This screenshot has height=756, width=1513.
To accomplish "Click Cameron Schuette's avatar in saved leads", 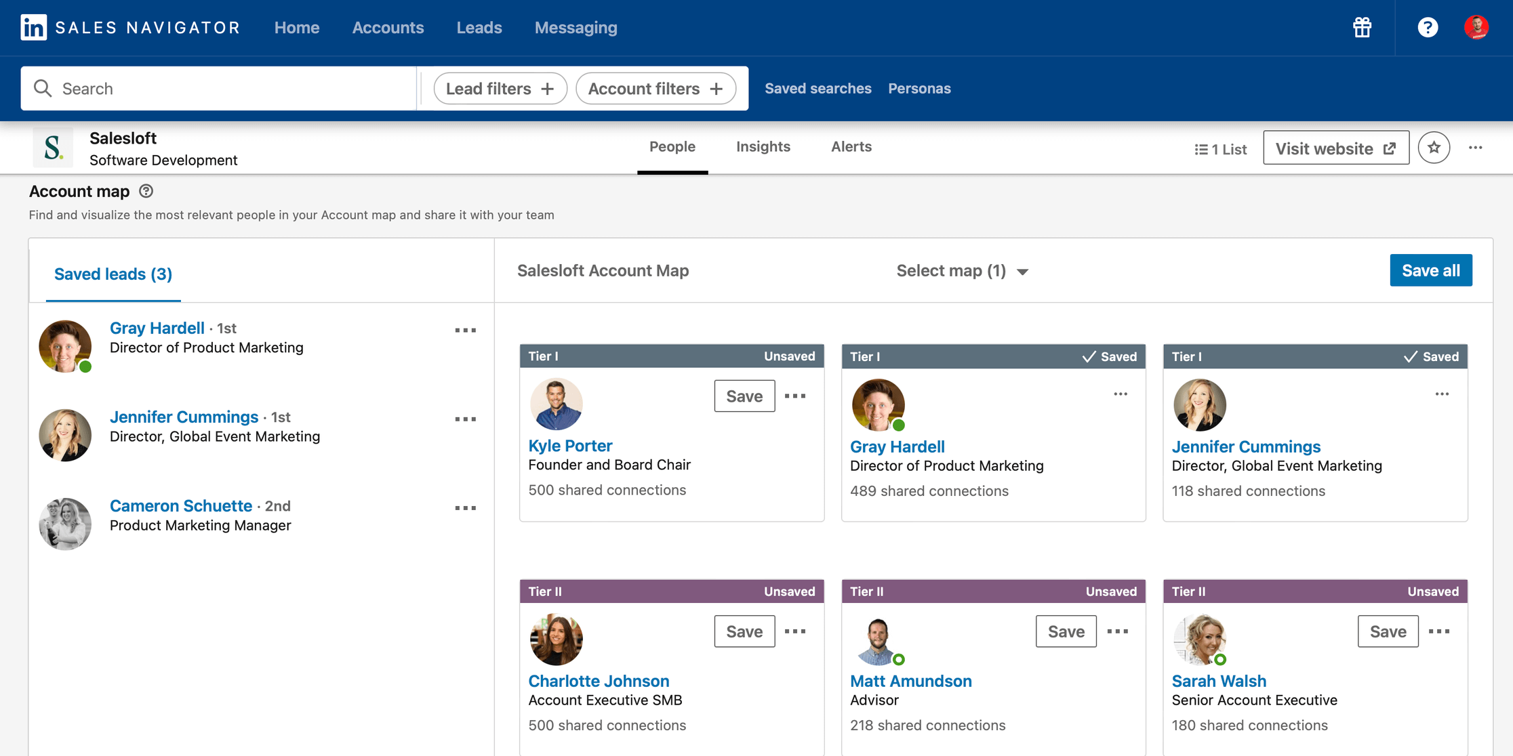I will [65, 524].
